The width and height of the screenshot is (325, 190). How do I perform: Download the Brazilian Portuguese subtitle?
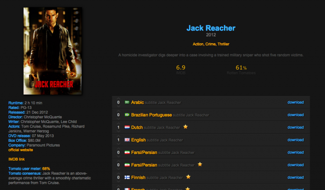tap(296, 115)
